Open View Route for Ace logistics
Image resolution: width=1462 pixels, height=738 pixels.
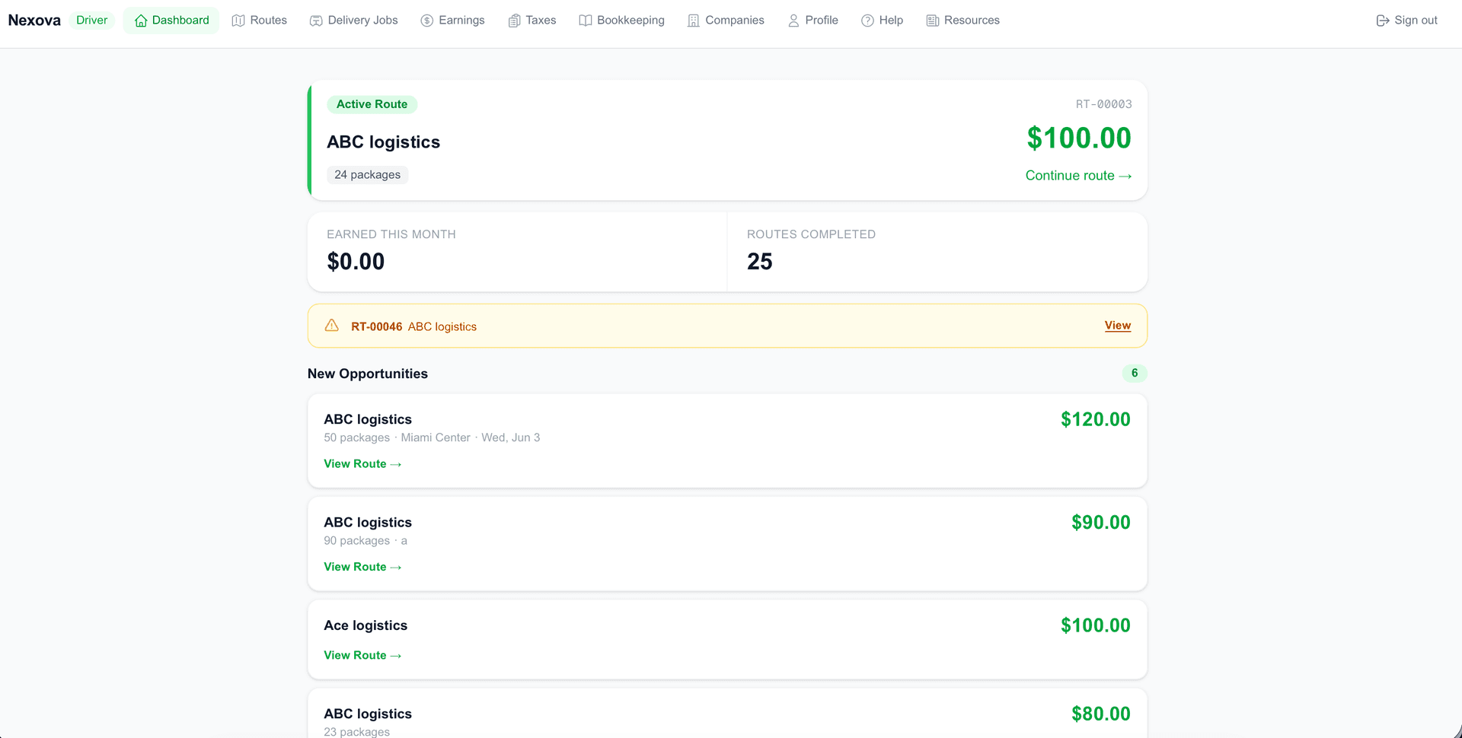point(362,655)
